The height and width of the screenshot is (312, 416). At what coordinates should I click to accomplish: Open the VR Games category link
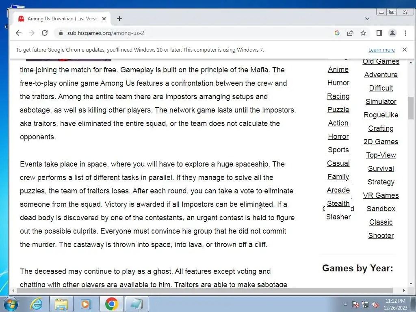381,195
